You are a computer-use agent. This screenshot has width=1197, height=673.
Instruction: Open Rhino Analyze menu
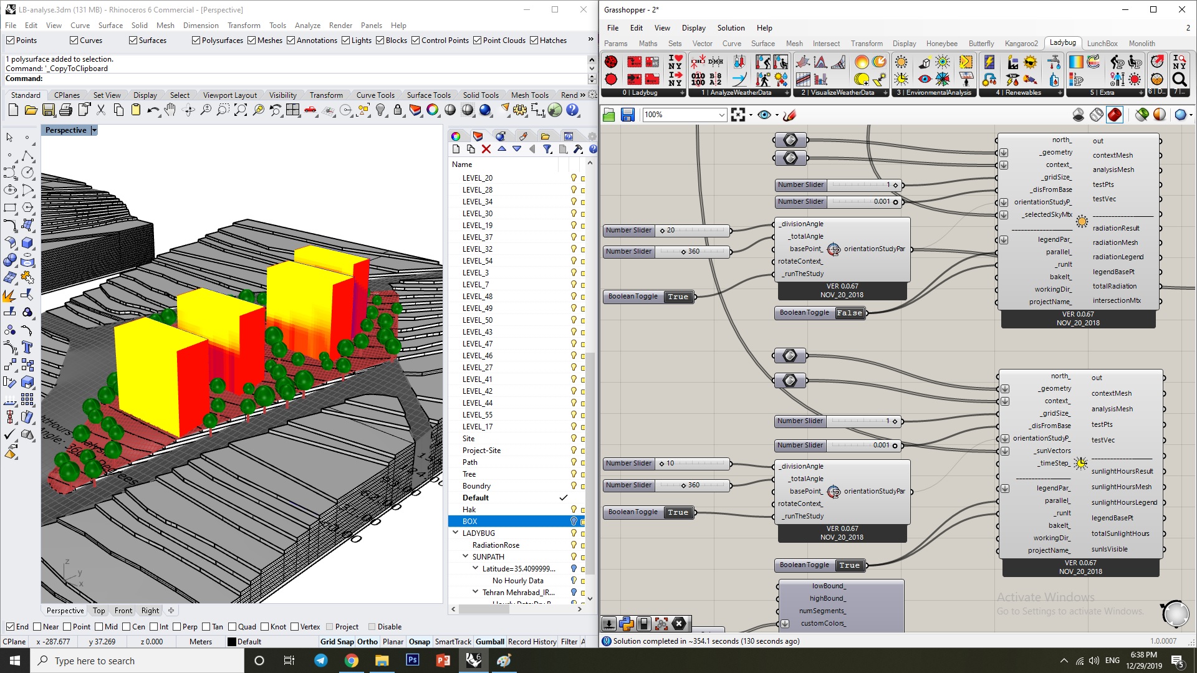307,26
